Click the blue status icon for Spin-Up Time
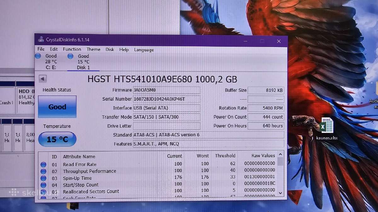The image size is (378, 212). 43,178
